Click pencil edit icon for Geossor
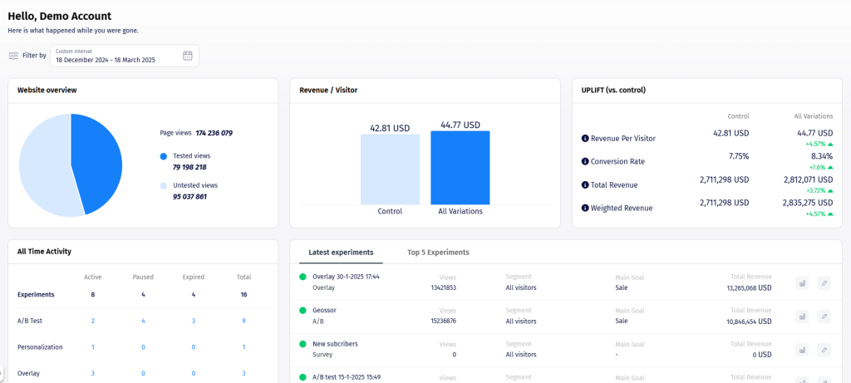The image size is (851, 383). click(x=824, y=316)
